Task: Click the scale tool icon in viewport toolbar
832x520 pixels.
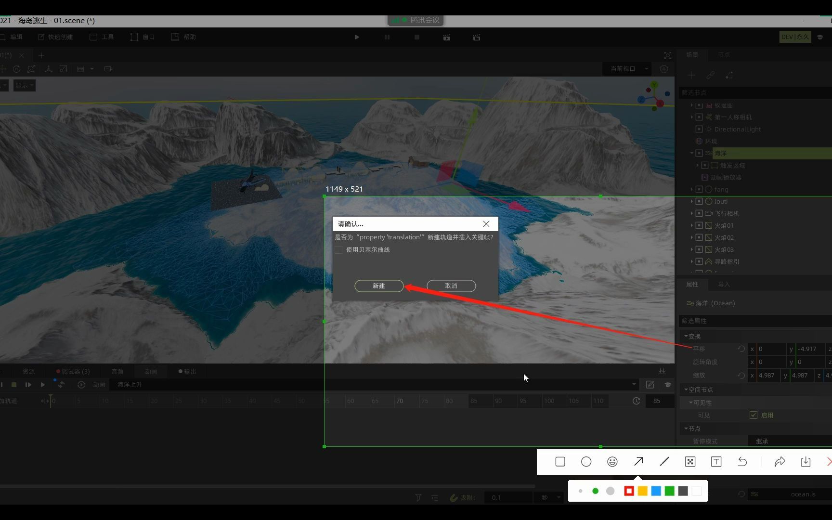Action: (31, 69)
